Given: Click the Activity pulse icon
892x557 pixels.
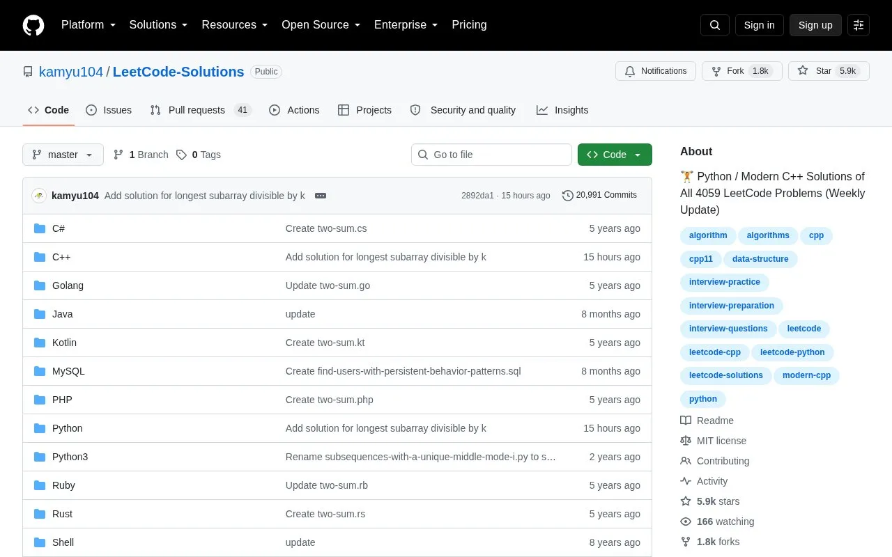Looking at the screenshot, I should pos(686,481).
